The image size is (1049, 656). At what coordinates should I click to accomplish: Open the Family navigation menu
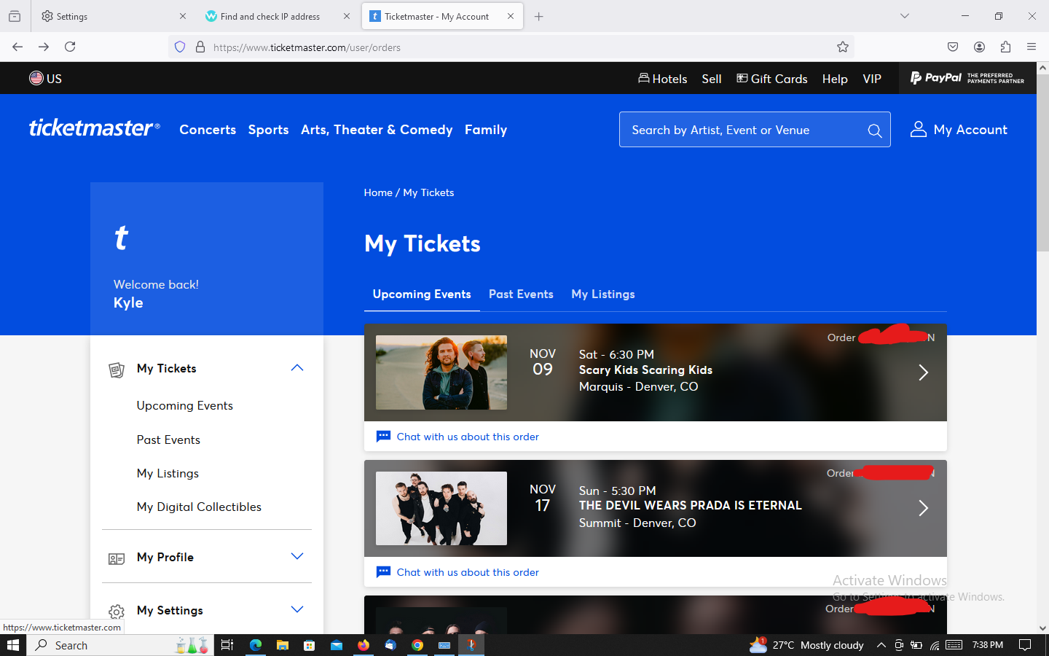pos(486,130)
